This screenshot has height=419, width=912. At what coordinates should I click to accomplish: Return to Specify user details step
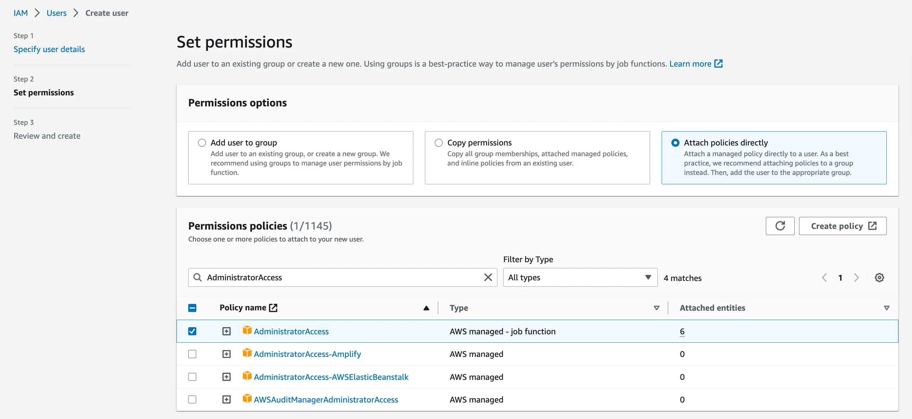point(49,49)
